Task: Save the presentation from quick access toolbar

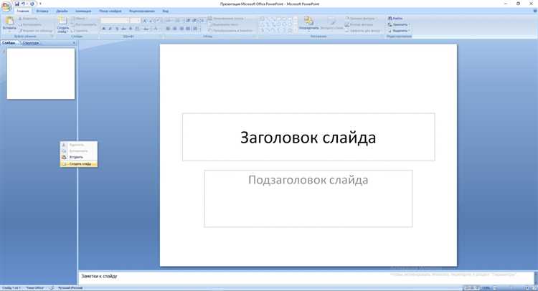Action: click(16, 4)
